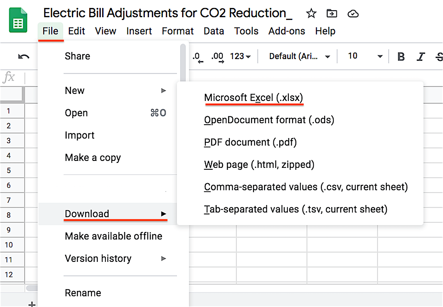Open the 123 number format dropdown
This screenshot has width=443, height=307.
tap(240, 56)
